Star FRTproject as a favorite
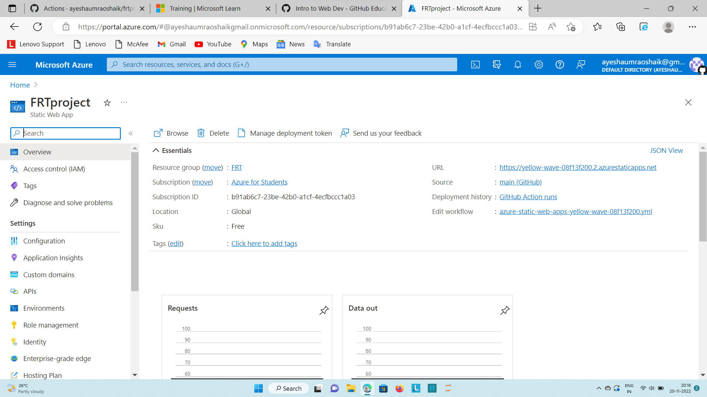 107,103
